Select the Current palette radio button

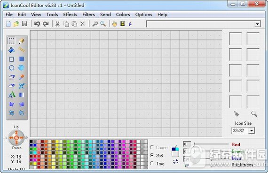(x=151, y=147)
